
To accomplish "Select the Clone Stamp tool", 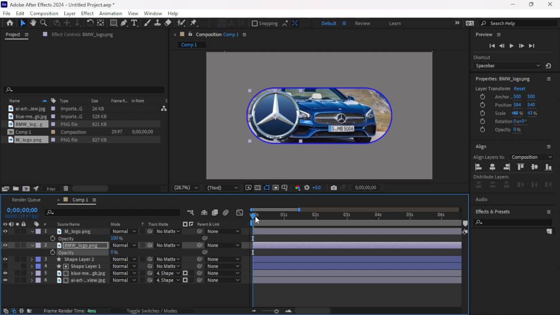I will [157, 23].
